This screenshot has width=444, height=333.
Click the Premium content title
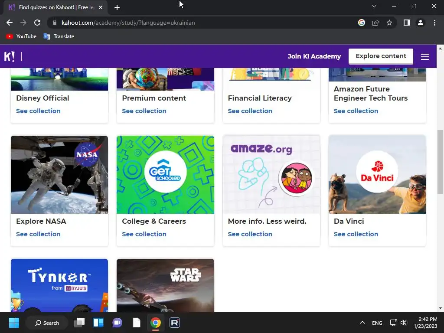point(154,98)
